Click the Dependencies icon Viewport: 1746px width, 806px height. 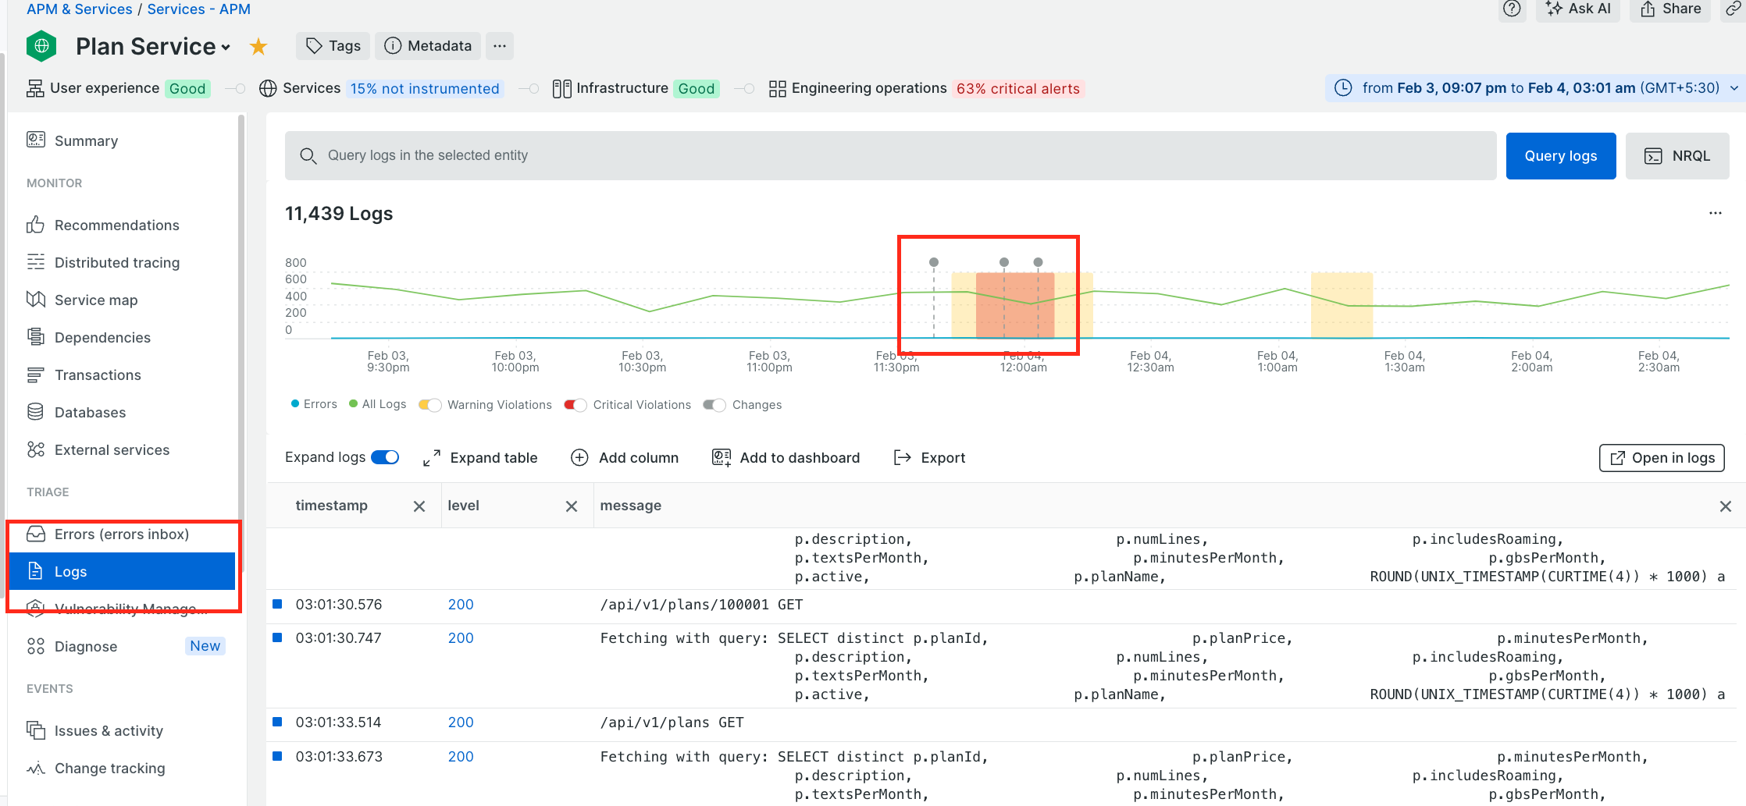(36, 337)
